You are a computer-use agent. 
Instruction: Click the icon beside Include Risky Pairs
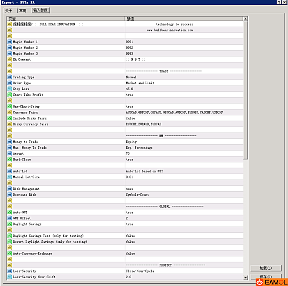9,118
